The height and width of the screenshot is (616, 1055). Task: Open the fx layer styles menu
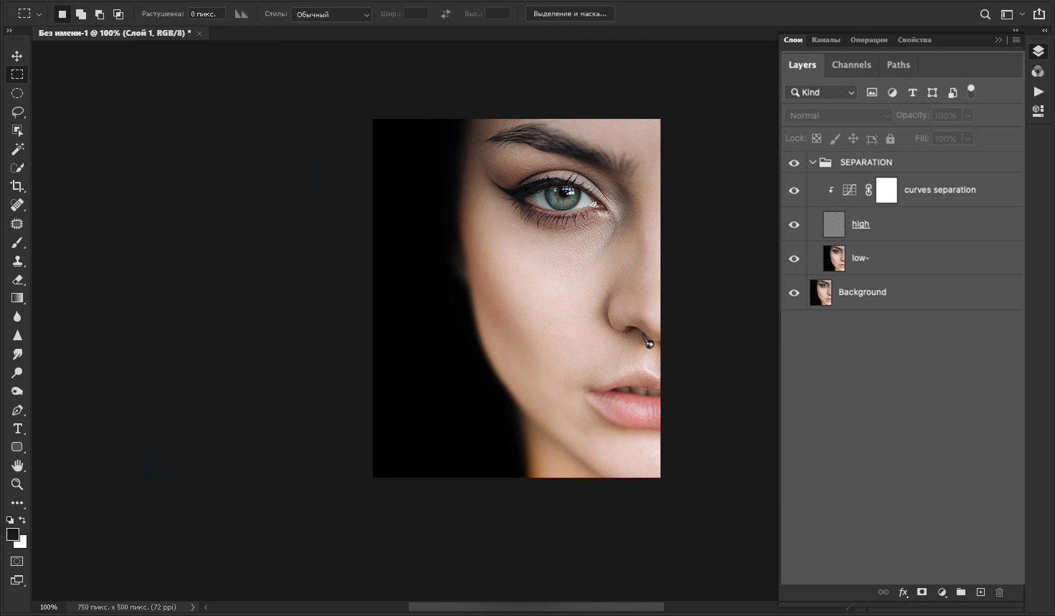click(903, 592)
